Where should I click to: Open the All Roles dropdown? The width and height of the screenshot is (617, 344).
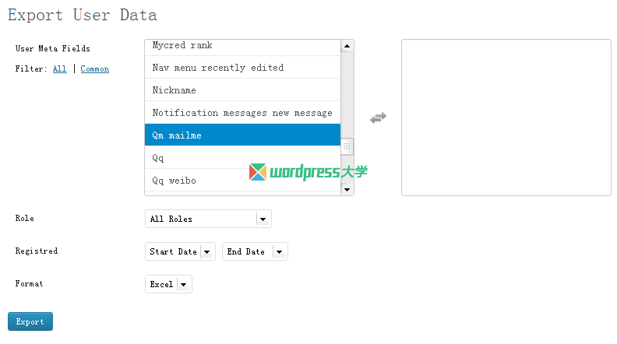(x=208, y=219)
